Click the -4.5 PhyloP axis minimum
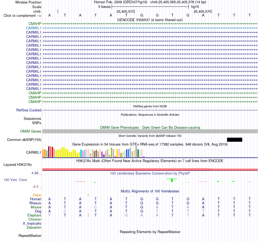Image resolution: width=258 pixels, height=242 pixels. 35,187
